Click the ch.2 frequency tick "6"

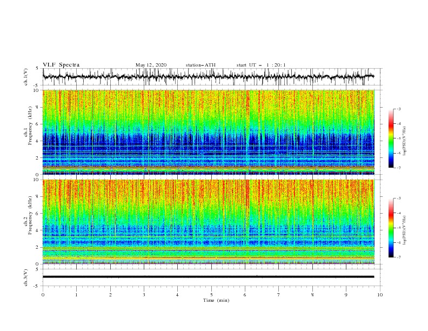click(38, 214)
